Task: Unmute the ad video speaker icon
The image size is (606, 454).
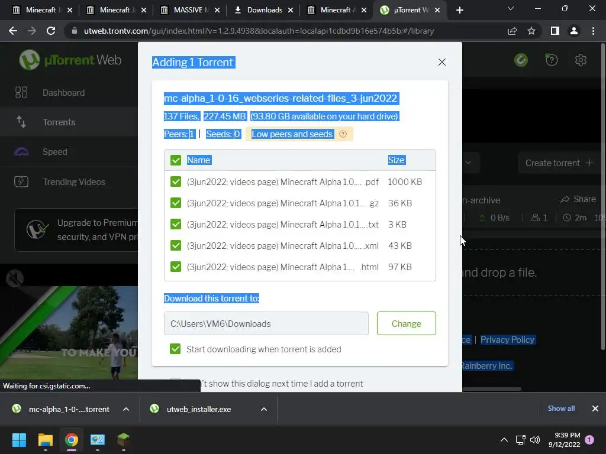Action: (15, 278)
